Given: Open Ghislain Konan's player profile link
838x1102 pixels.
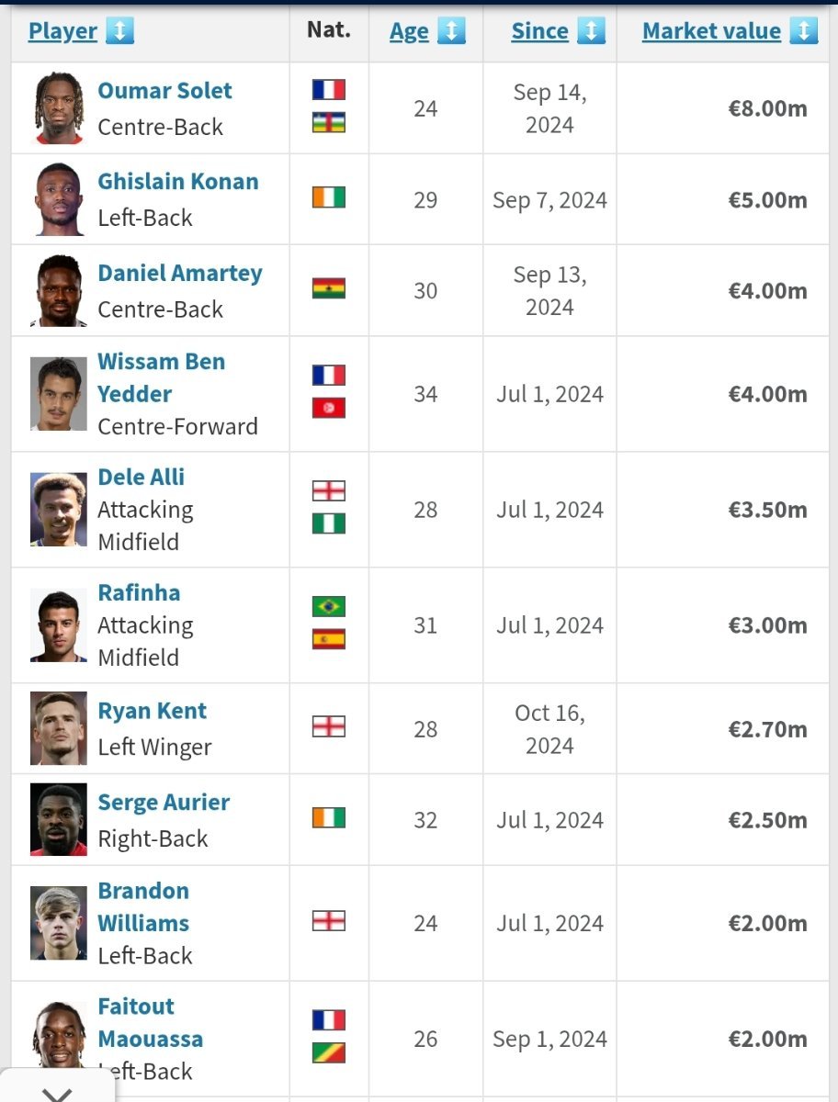Looking at the screenshot, I should pos(178,181).
